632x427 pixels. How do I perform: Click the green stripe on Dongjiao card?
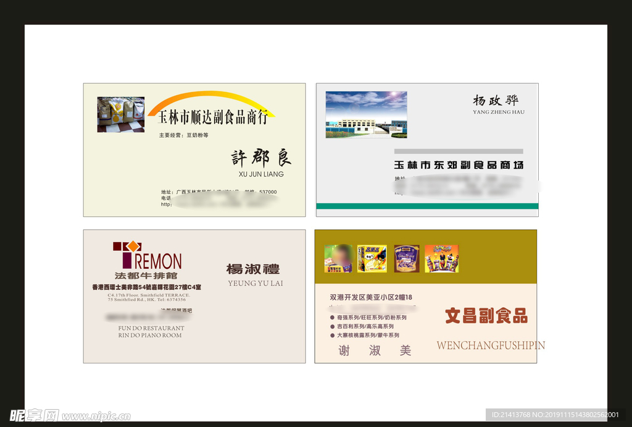[427, 206]
